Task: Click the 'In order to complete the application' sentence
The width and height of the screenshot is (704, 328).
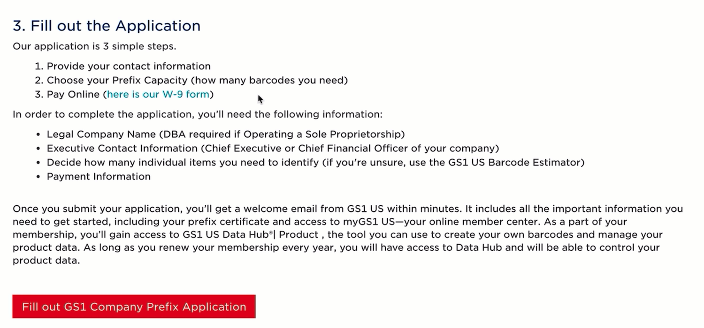Action: (198, 114)
